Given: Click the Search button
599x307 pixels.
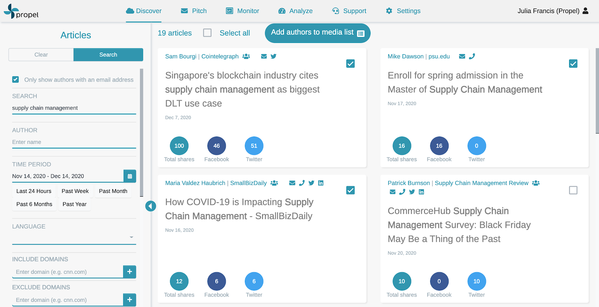Looking at the screenshot, I should (108, 55).
